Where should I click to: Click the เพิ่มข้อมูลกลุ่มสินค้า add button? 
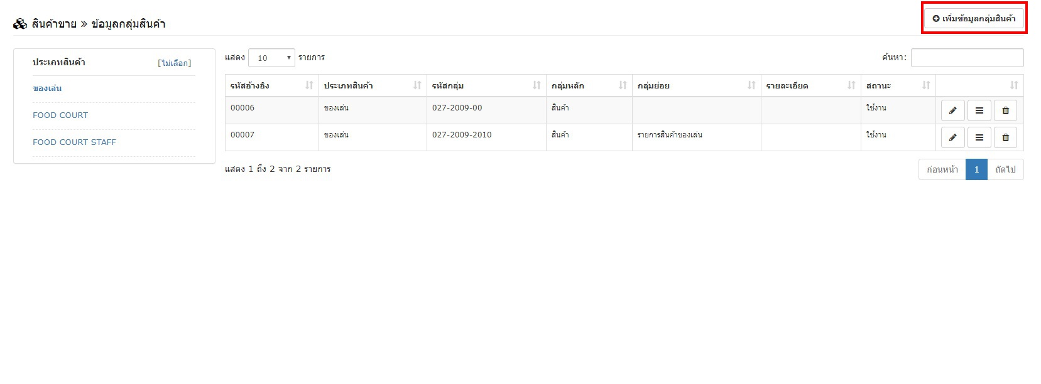(974, 18)
